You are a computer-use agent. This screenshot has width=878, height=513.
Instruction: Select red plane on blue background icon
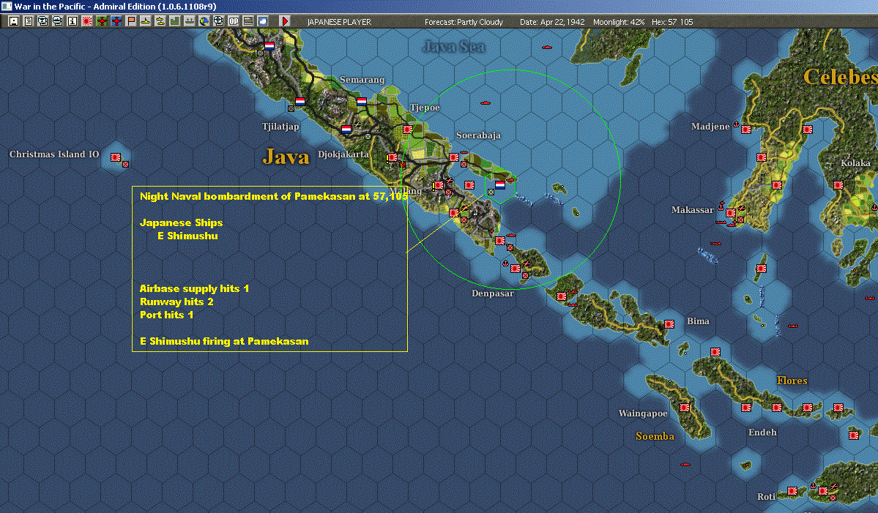(x=116, y=21)
